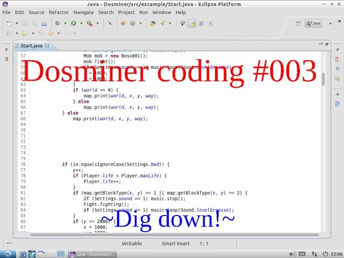Open the Search dropdown arrow
Viewport: 344px width, 258px height.
[170, 24]
